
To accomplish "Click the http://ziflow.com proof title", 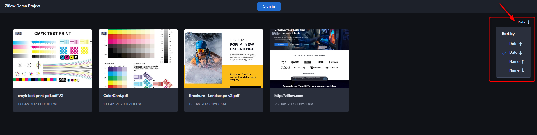I will 289,96.
